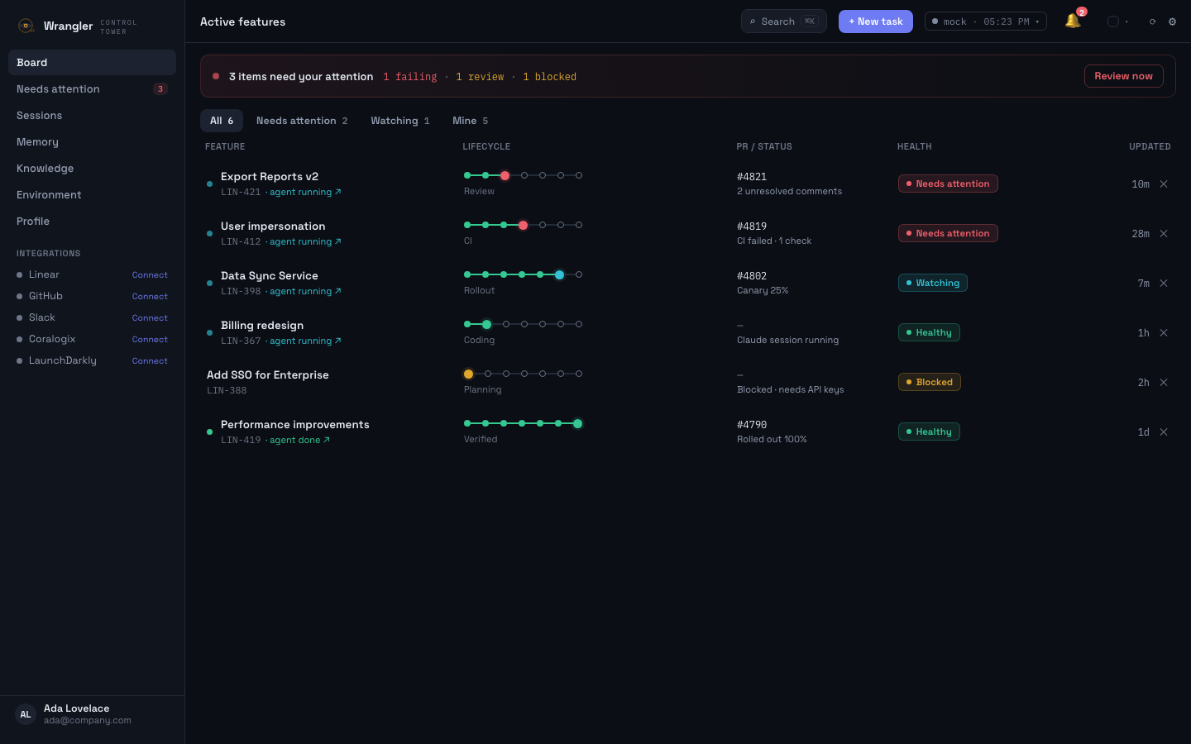Click the 1 failing count in the alert
This screenshot has height=744, width=1191.
pos(410,77)
